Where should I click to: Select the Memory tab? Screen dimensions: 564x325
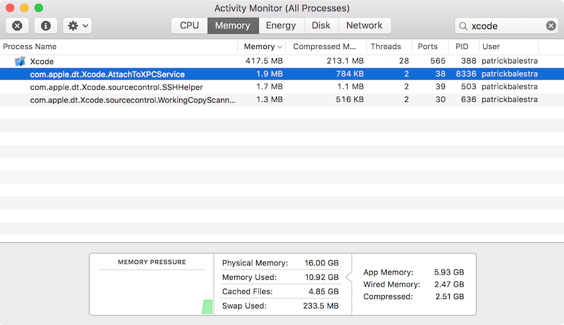[x=233, y=26]
